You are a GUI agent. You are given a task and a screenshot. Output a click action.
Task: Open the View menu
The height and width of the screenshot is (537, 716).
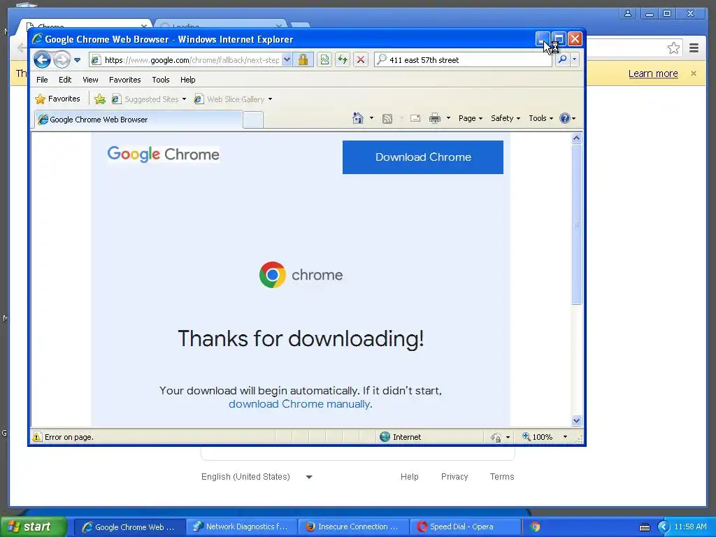[x=90, y=80]
